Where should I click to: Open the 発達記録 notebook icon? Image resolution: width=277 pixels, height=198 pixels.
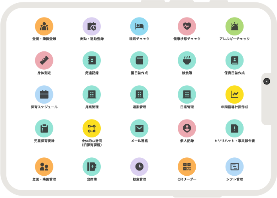click(92, 61)
